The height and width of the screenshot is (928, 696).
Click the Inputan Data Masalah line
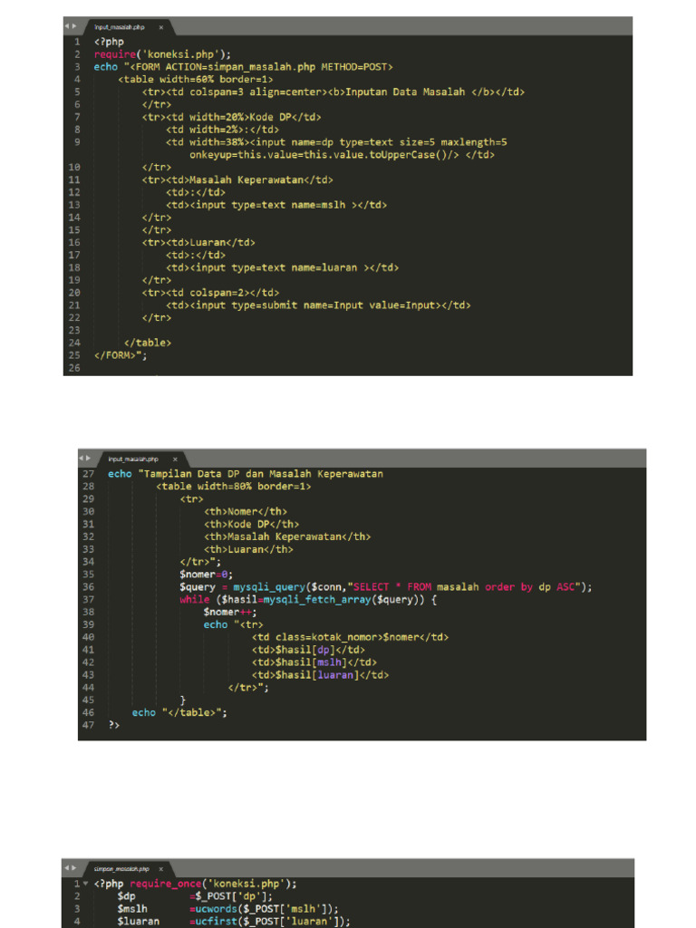333,92
